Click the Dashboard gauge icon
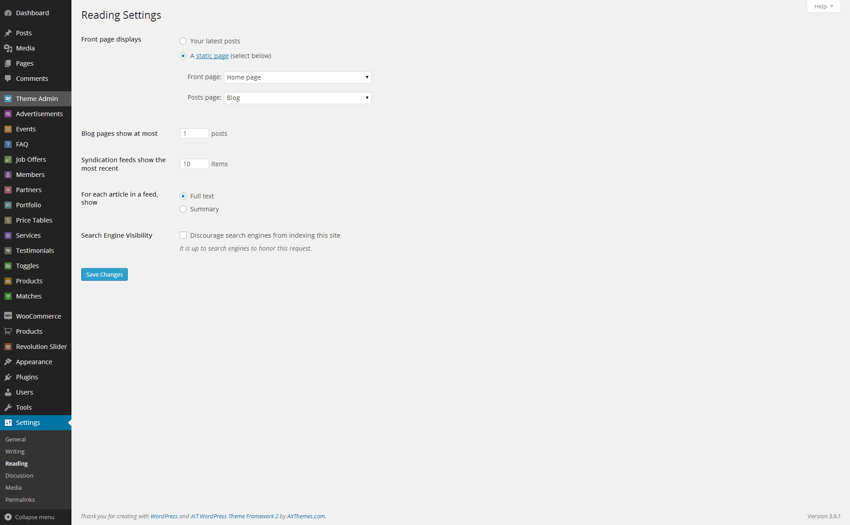850x525 pixels. [x=8, y=13]
